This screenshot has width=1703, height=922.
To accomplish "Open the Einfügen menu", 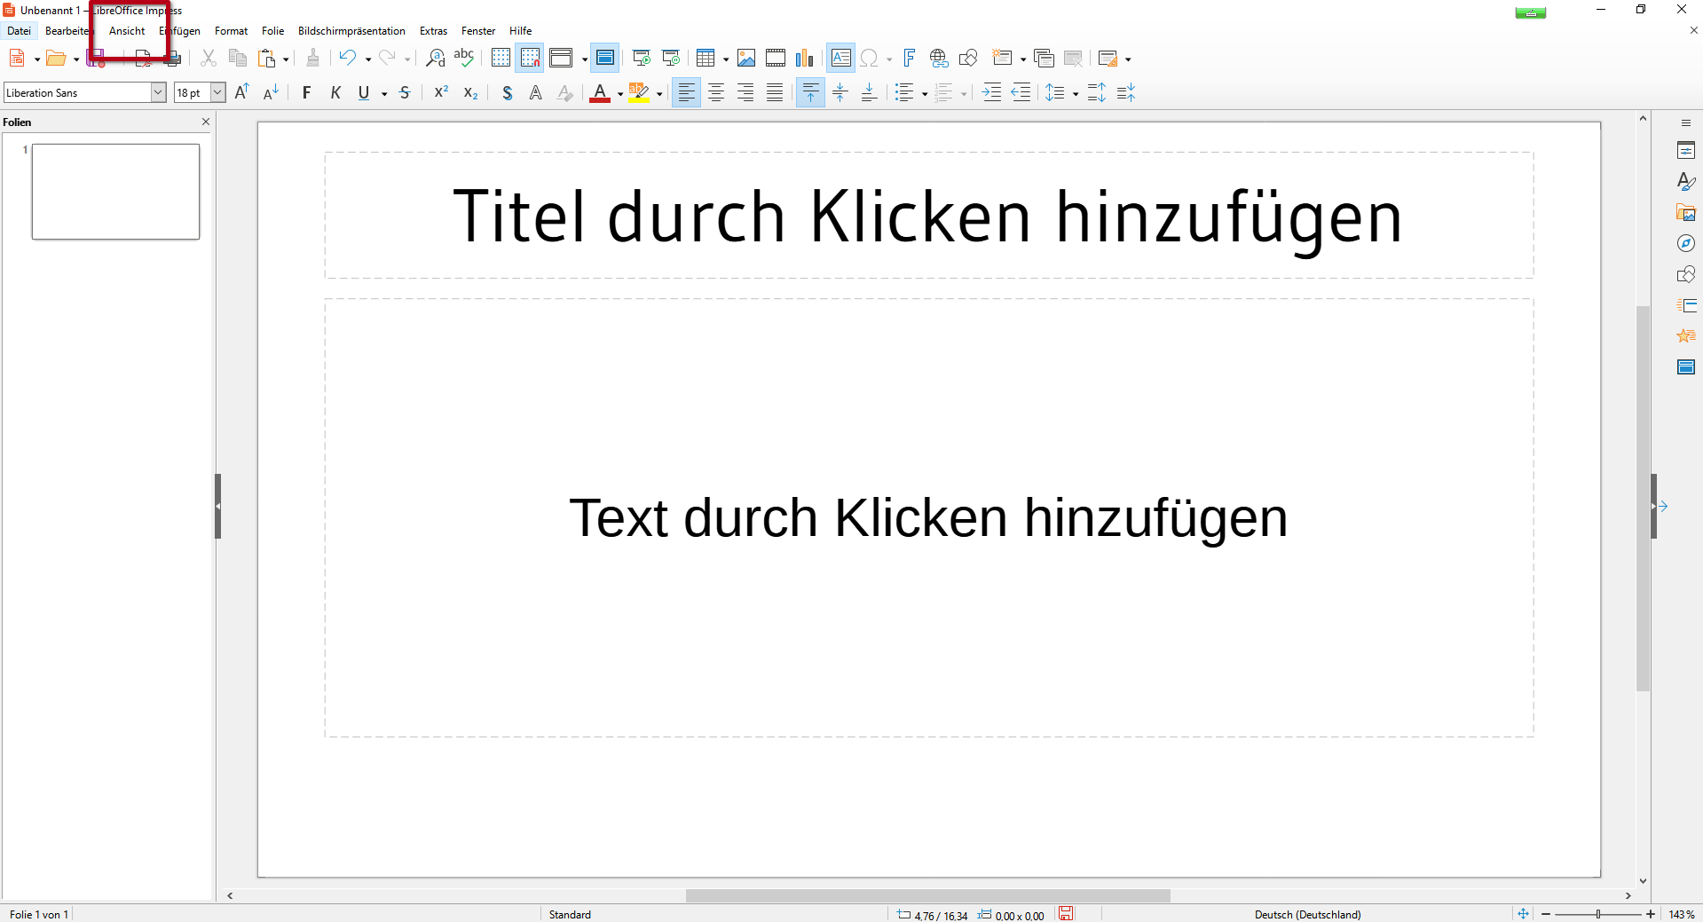I will pyautogui.click(x=180, y=30).
